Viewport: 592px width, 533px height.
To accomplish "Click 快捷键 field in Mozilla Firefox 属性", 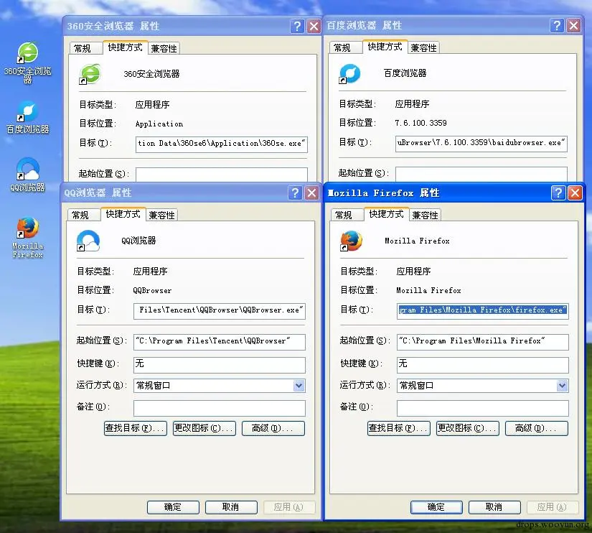I will (482, 365).
